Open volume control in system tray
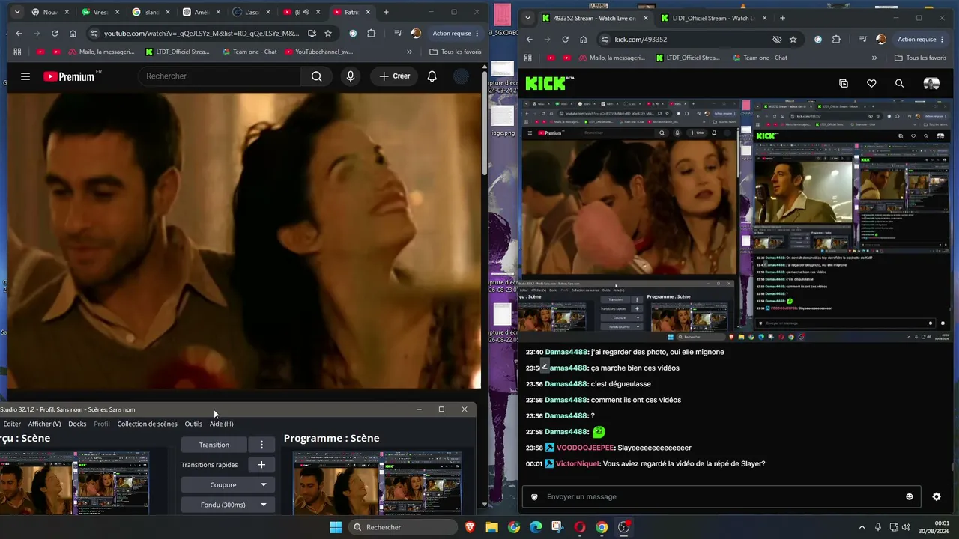959x539 pixels. [x=906, y=527]
